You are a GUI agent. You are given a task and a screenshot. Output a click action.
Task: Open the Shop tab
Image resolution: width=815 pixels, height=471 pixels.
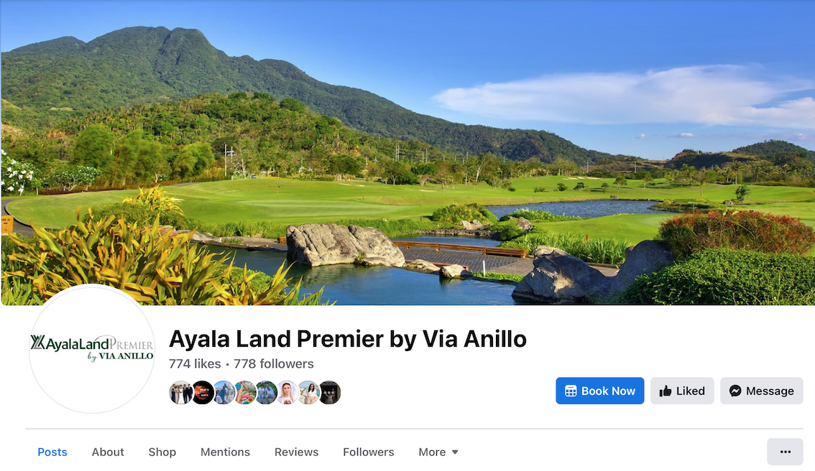(162, 452)
